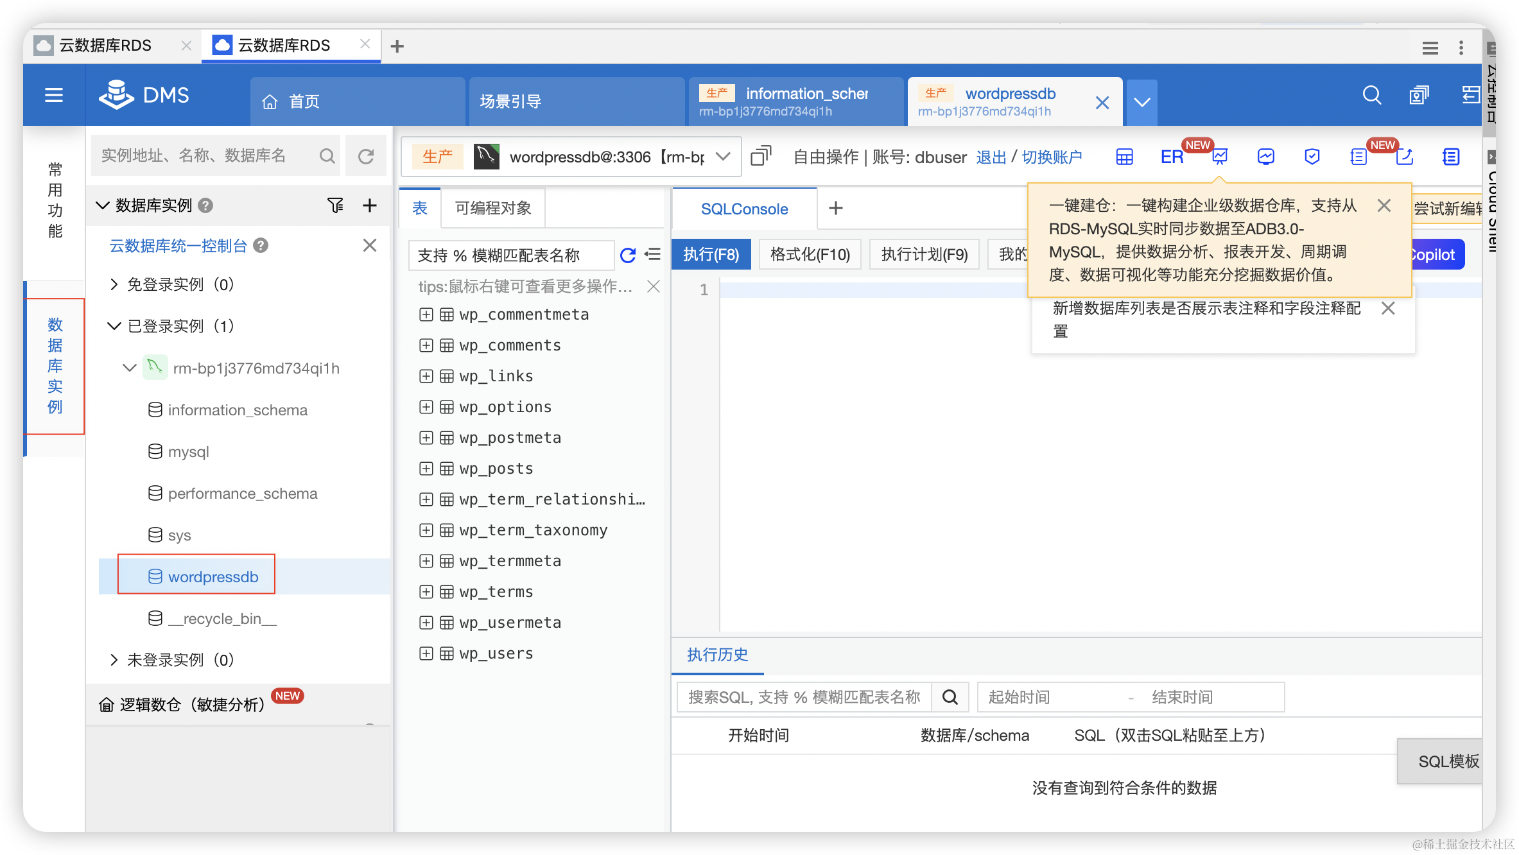The image size is (1519, 855).
Task: Open the browser hamburger menu
Action: tap(1430, 47)
